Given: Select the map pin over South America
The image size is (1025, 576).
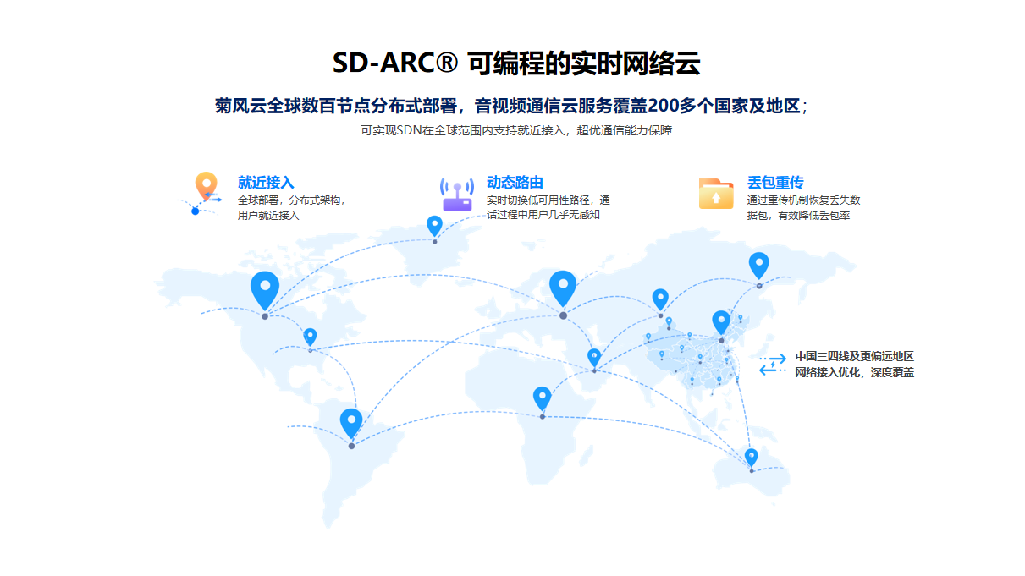Looking at the screenshot, I should tap(351, 422).
